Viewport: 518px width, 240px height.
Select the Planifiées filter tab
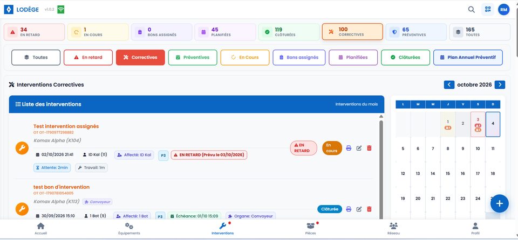point(353,58)
